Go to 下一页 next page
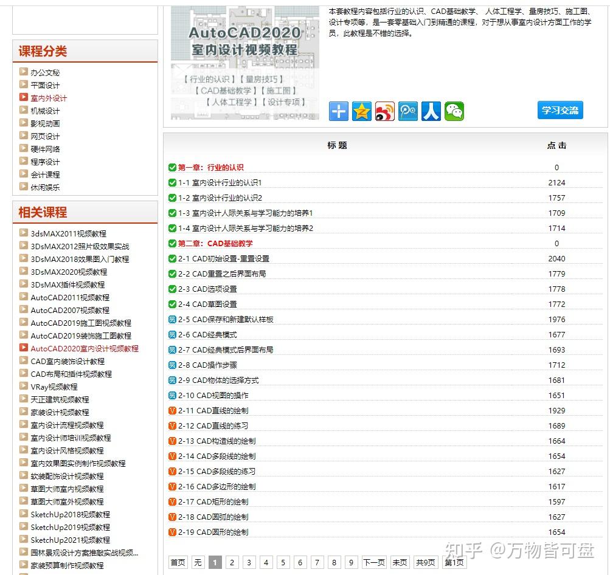 coord(374,562)
